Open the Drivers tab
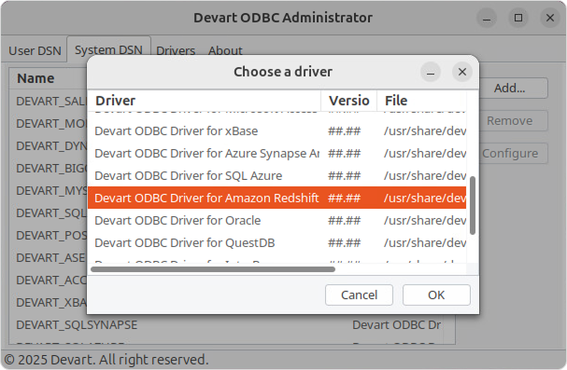 [x=176, y=50]
